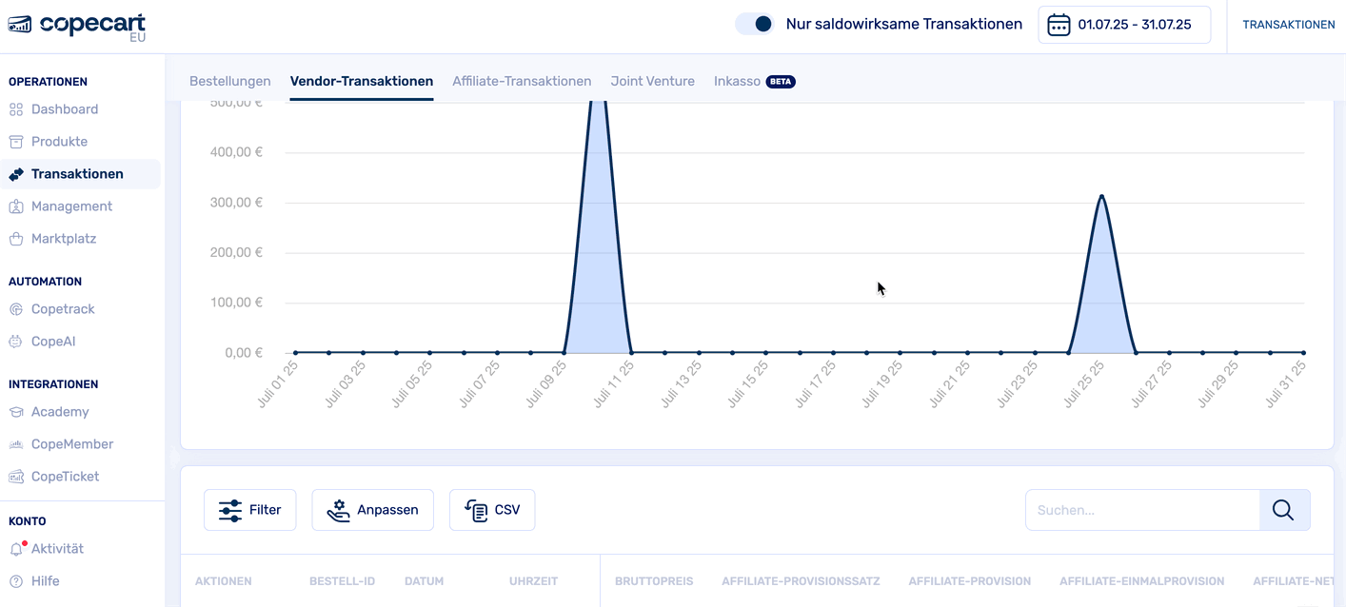Click the Management icon in sidebar

tap(16, 206)
